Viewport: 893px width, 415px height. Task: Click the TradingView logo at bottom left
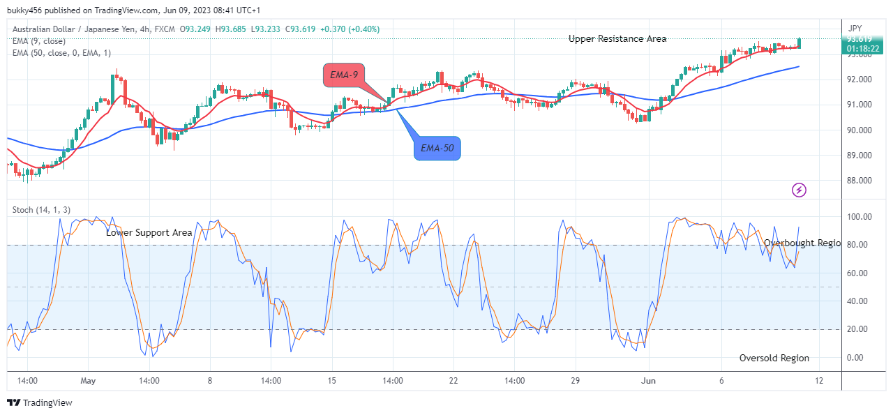39,402
